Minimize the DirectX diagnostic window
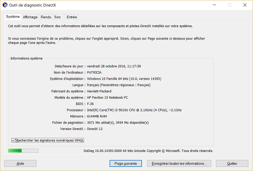This screenshot has width=253, height=171. pos(213,5)
